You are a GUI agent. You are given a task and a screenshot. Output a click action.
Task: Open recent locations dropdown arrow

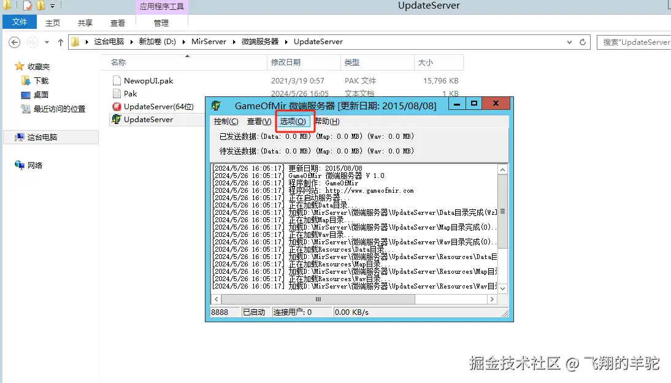click(47, 42)
